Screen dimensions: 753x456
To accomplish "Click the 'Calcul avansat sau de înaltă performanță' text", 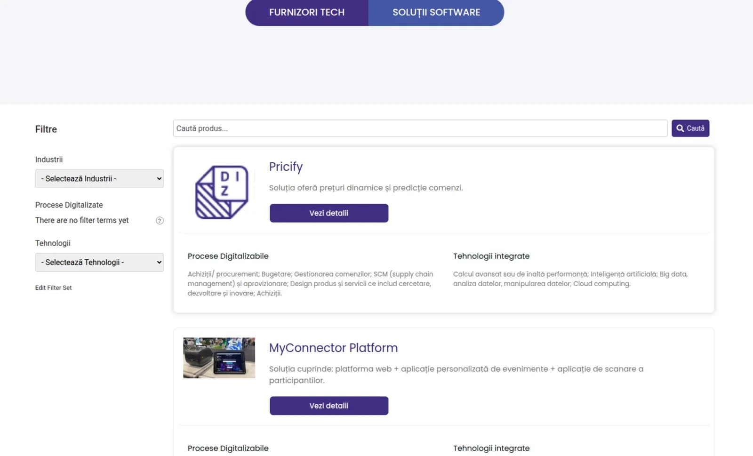I will click(x=570, y=279).
